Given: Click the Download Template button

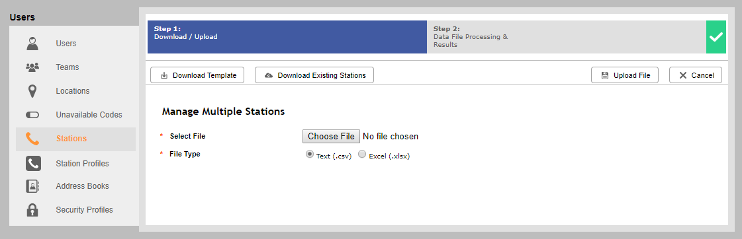Looking at the screenshot, I should [197, 75].
